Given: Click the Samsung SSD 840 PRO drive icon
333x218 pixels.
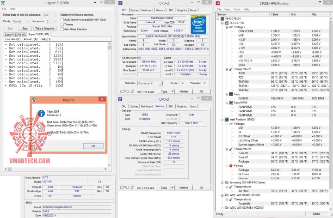Looking at the screenshot, I should coord(227,182).
